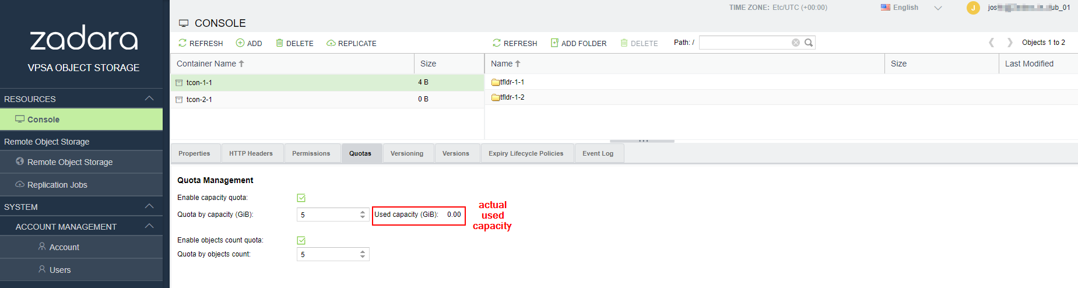Open the Event Log tab
This screenshot has width=1078, height=288.
598,153
